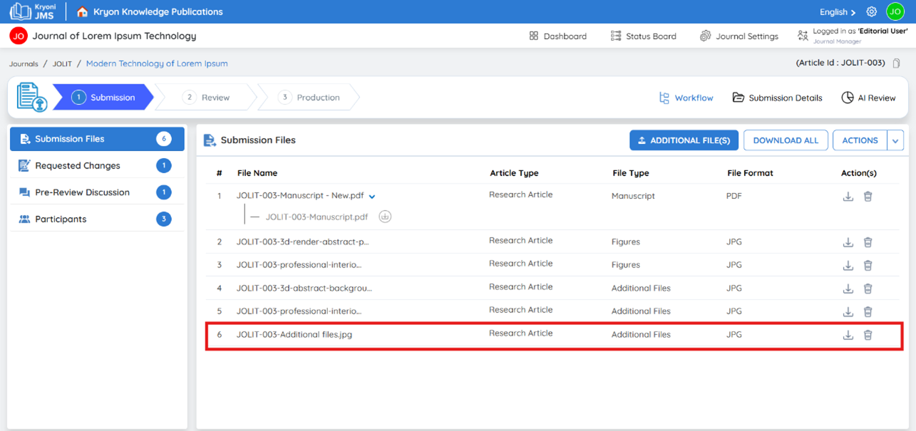916x431 pixels.
Task: Download file number 5 from list
Action: (x=848, y=312)
